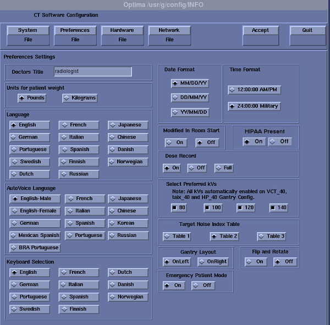
Task: Choose Japanese as the interface Language
Action: 128,125
